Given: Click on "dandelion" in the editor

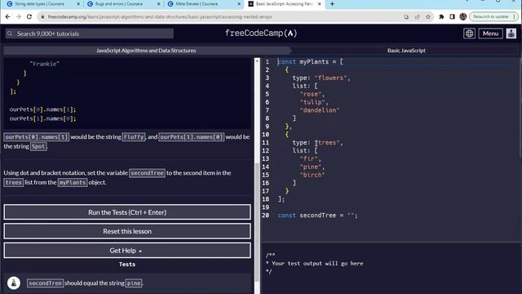Looking at the screenshot, I should point(320,110).
